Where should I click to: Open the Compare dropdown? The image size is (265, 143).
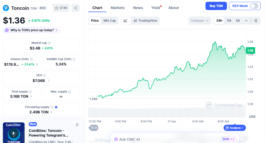click(x=200, y=21)
